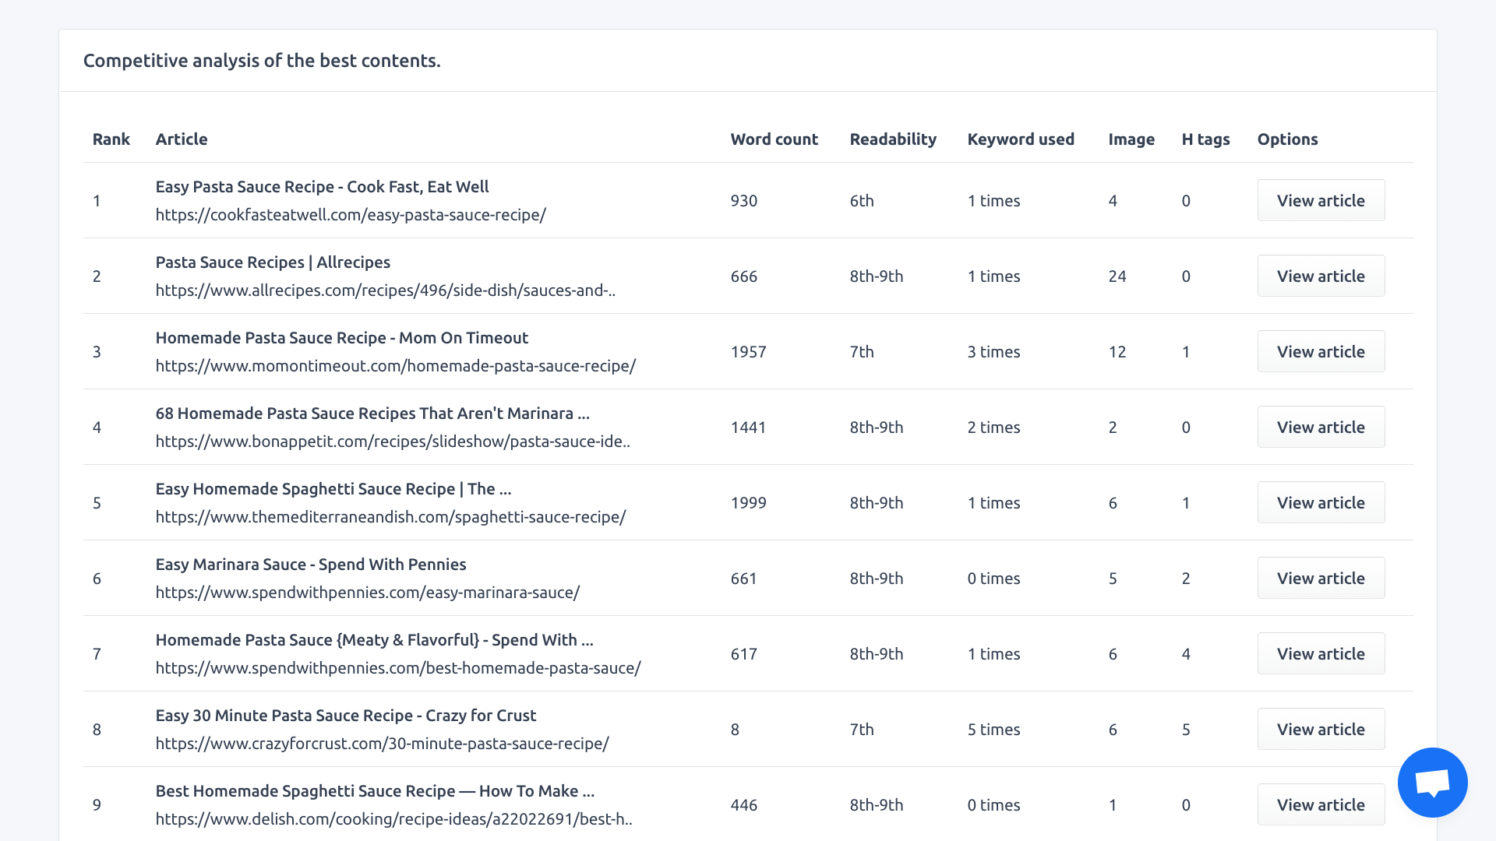Screen dimensions: 1496x841
Task: Click the Word count column header
Action: [x=774, y=139]
